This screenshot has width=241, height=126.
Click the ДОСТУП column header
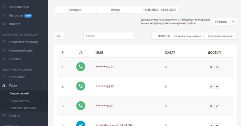click(214, 52)
